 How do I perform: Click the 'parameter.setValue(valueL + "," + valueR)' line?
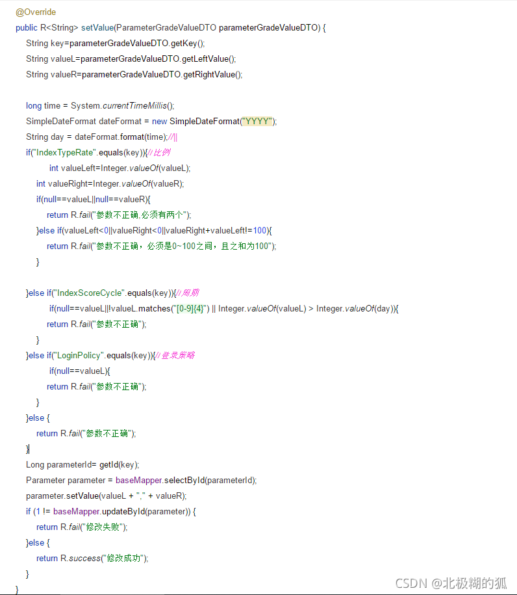pyautogui.click(x=106, y=496)
